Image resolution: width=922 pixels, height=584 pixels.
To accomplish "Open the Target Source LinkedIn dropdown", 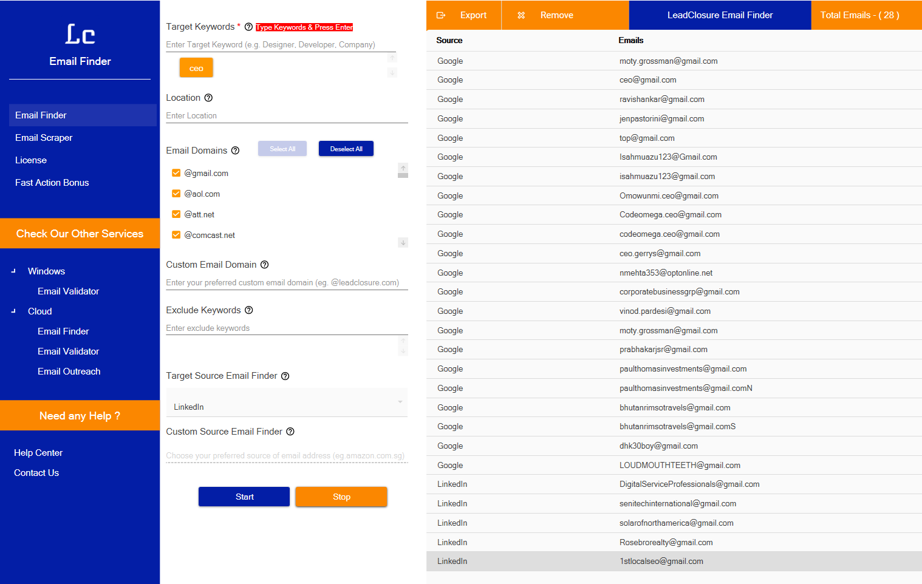I will tap(287, 402).
